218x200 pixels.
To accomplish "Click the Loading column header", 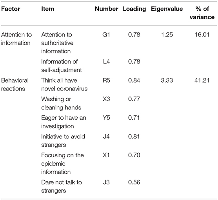I will [134, 9].
